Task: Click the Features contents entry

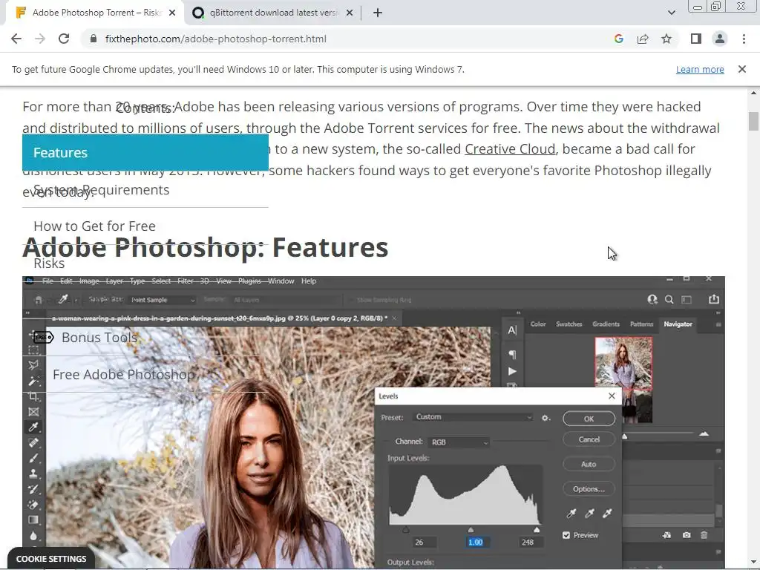Action: point(145,152)
